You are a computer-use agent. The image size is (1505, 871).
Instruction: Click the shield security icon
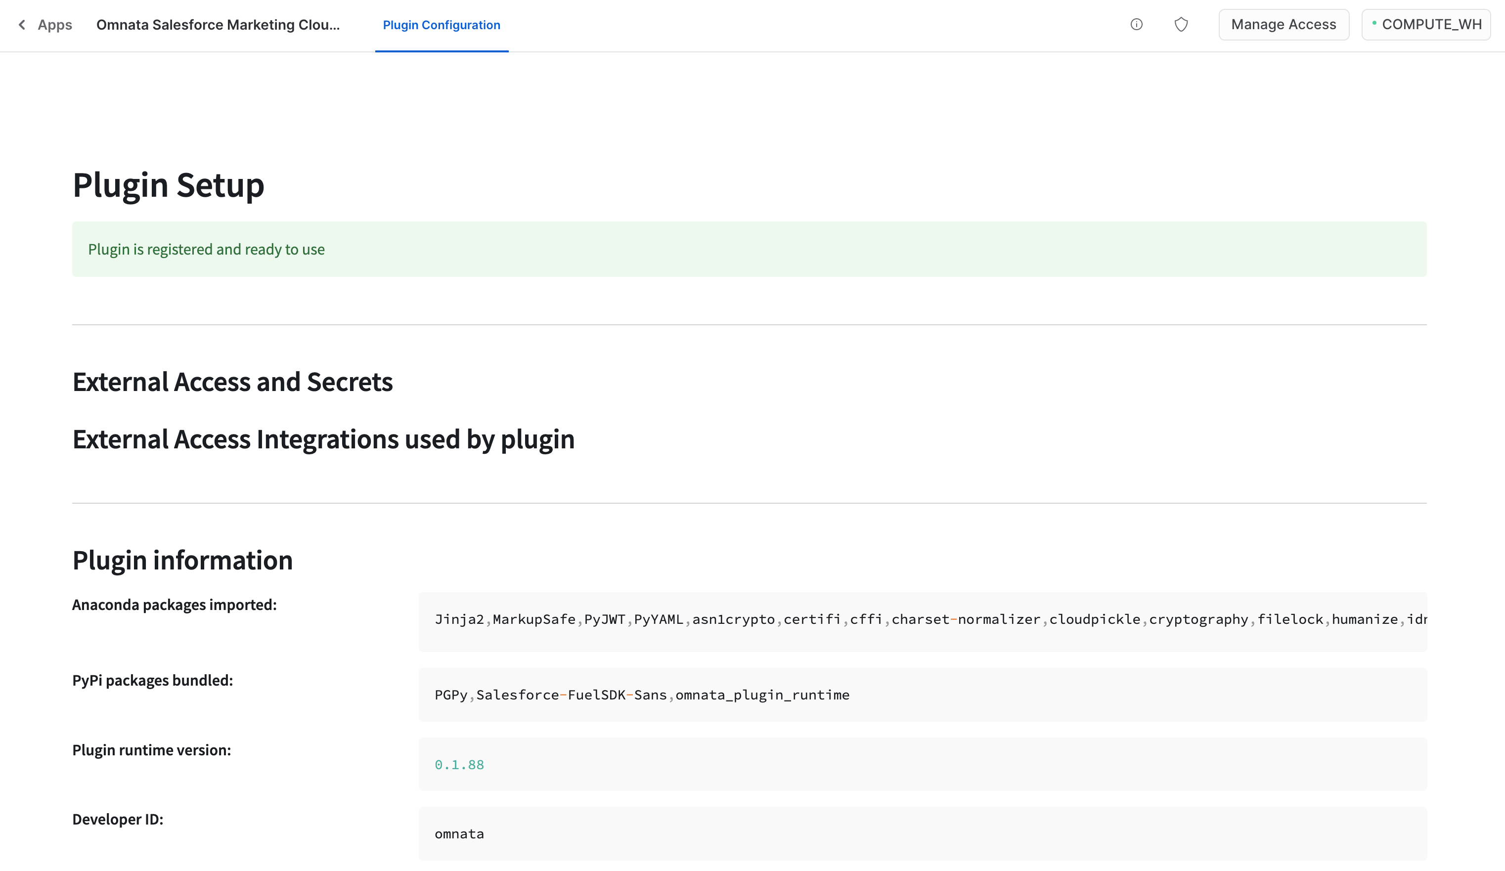click(1181, 25)
